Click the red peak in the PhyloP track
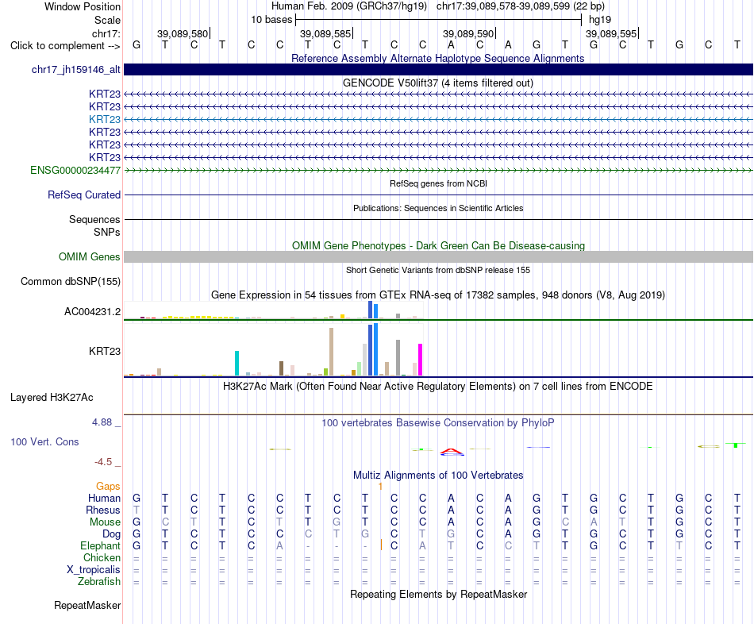 (452, 451)
